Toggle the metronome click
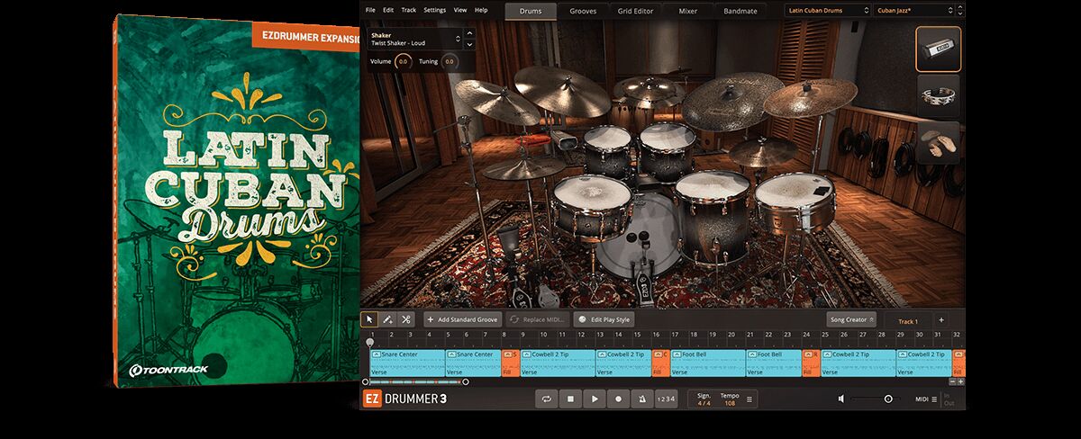1081x439 pixels. [642, 399]
